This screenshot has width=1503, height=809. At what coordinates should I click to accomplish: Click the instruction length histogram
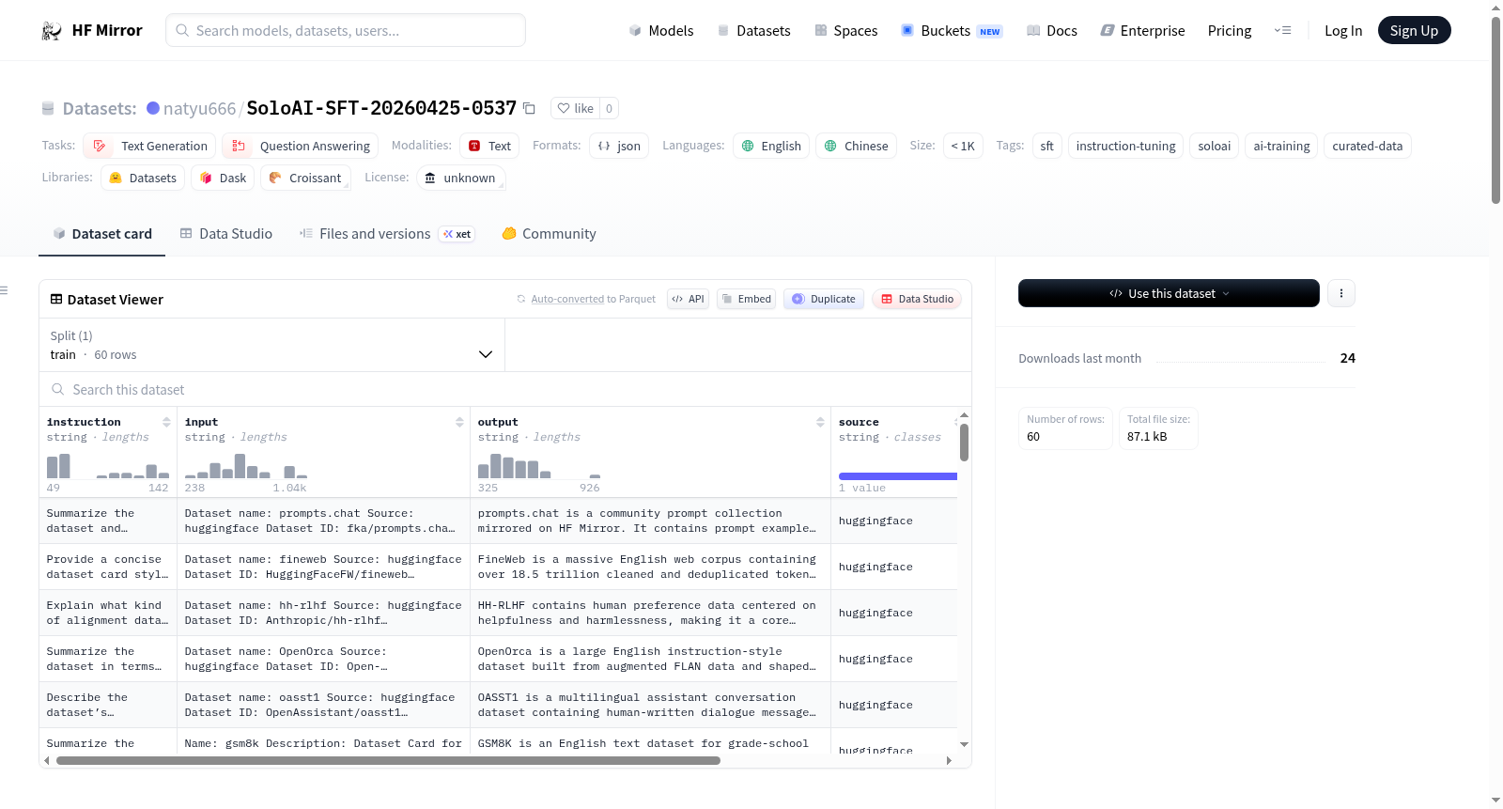pyautogui.click(x=108, y=466)
